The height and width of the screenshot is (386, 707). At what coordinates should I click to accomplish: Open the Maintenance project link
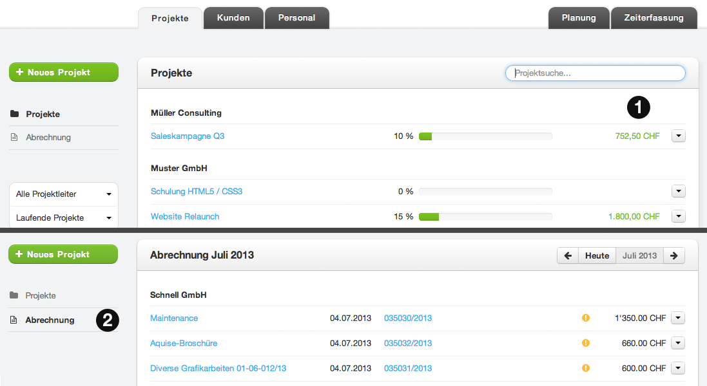point(174,318)
